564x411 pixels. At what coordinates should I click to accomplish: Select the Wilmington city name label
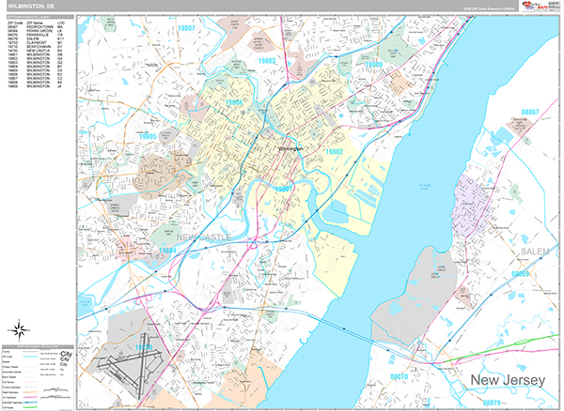[290, 149]
